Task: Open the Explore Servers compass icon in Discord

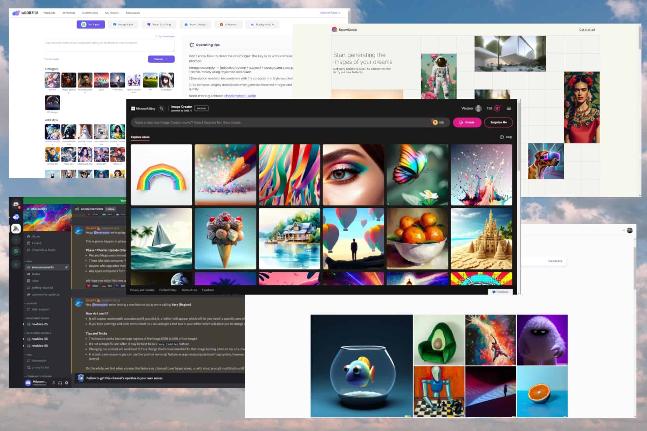Action: pos(16,251)
